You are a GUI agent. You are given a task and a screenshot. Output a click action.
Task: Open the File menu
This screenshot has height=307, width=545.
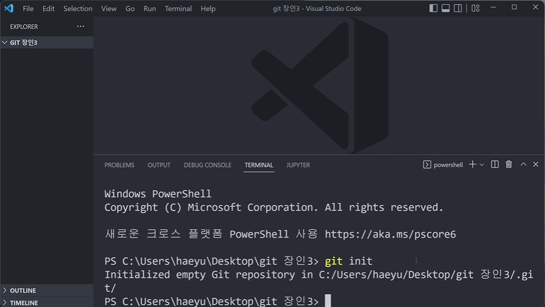click(28, 9)
